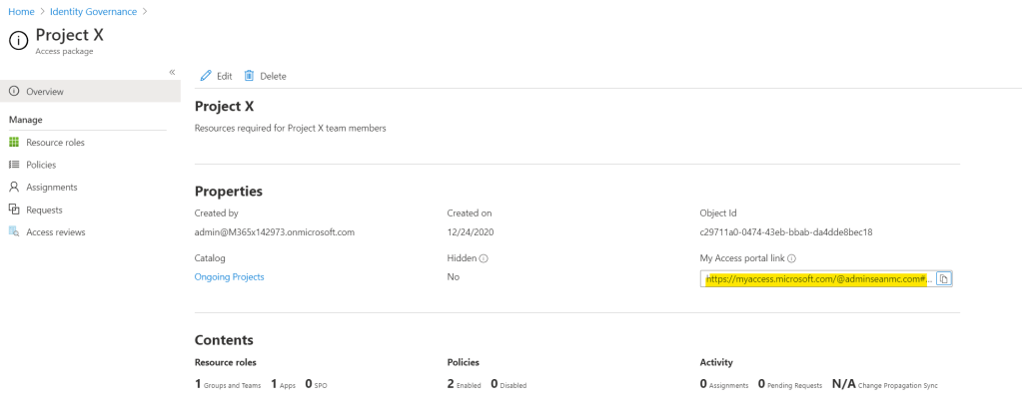Click the info icon next to Hidden

click(484, 257)
